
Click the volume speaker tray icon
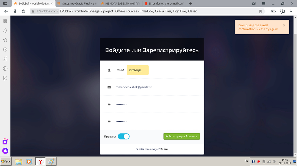[x=274, y=162]
